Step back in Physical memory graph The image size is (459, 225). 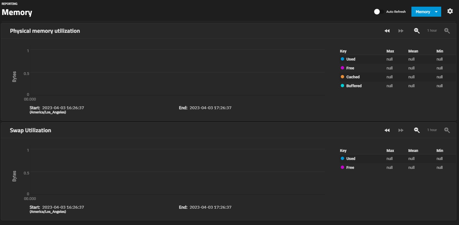[387, 31]
